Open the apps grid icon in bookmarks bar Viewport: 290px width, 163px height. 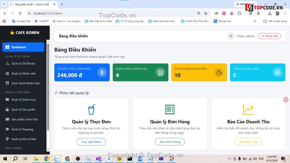(x=4, y=21)
